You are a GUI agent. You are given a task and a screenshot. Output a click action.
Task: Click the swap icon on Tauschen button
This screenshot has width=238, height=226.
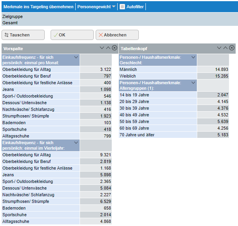click(x=6, y=35)
